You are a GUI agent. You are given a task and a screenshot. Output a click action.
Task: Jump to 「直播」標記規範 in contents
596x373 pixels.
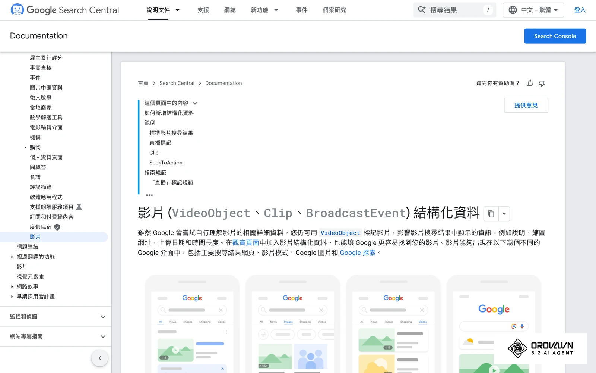coord(171,183)
